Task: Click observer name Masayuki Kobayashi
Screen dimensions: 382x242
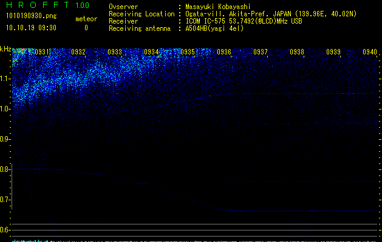Action: click(218, 7)
